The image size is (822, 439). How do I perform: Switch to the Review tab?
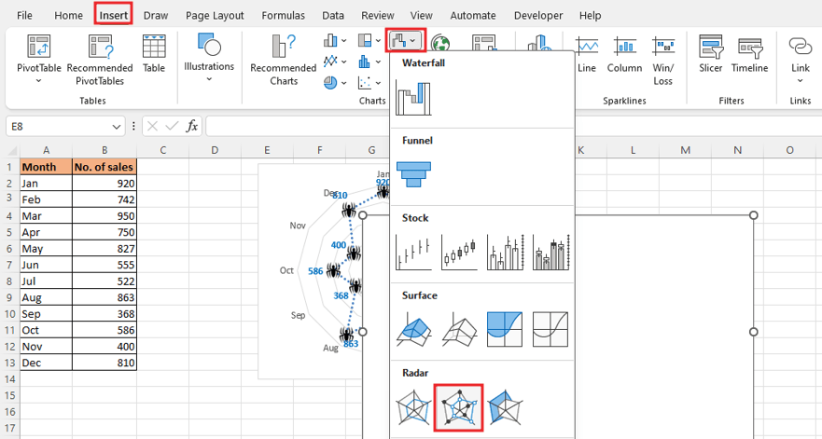[x=378, y=15]
